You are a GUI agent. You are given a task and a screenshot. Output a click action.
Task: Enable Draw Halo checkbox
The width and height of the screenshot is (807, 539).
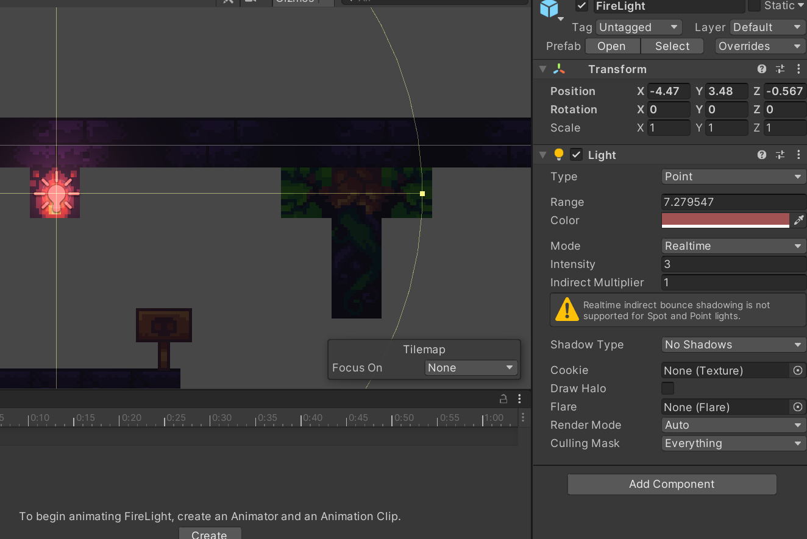coord(668,389)
